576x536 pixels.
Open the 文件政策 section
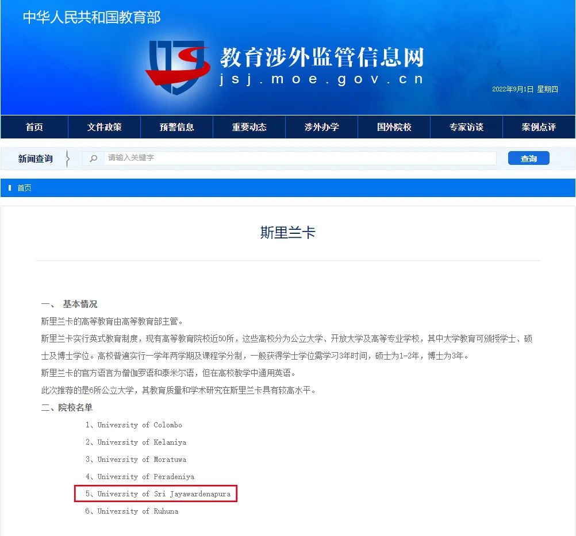click(104, 126)
